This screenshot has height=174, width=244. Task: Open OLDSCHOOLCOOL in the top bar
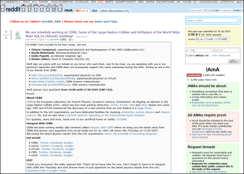pyautogui.click(x=209, y=2)
